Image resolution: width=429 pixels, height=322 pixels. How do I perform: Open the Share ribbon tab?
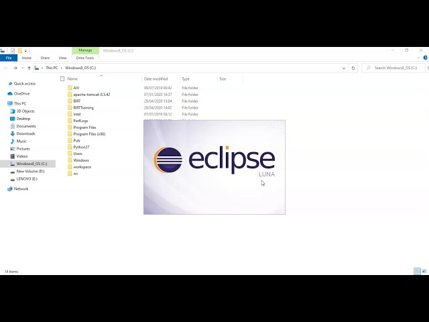(x=45, y=58)
